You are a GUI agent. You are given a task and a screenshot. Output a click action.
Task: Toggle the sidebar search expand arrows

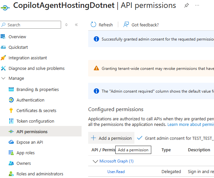[66, 25]
